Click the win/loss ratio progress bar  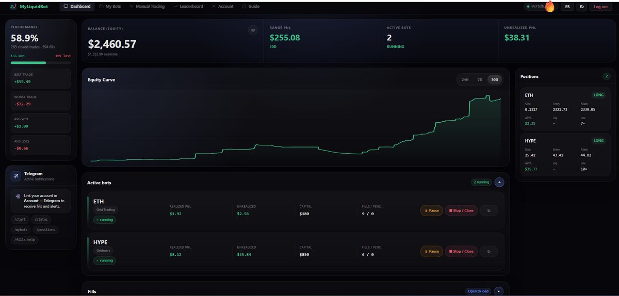(41, 63)
